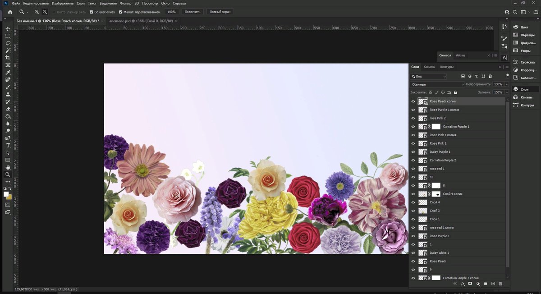
Task: Click the Home icon in options bar
Action: tap(10, 12)
